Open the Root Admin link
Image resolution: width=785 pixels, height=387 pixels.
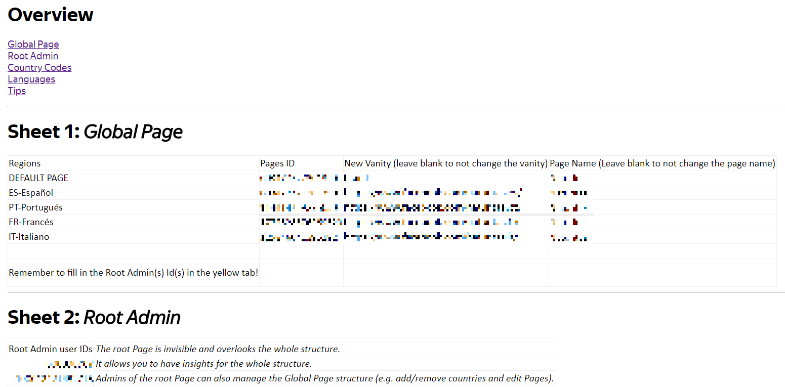[x=33, y=56]
